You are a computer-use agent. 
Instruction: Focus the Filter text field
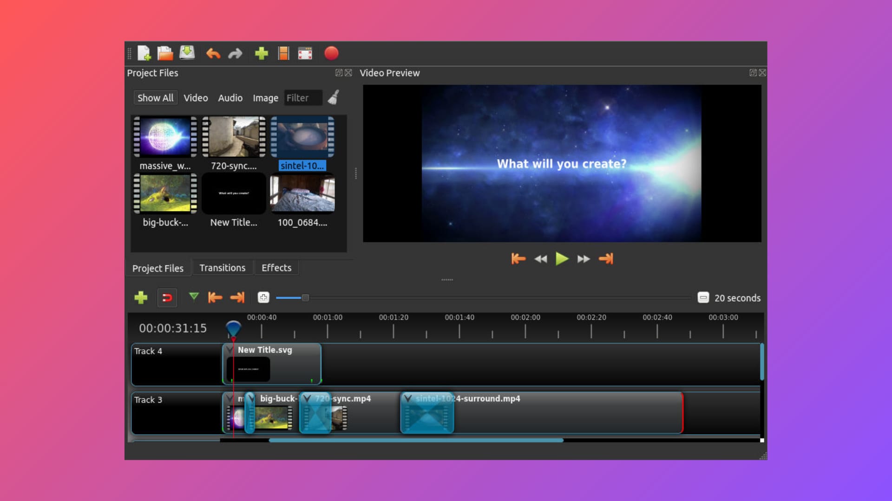(x=303, y=98)
